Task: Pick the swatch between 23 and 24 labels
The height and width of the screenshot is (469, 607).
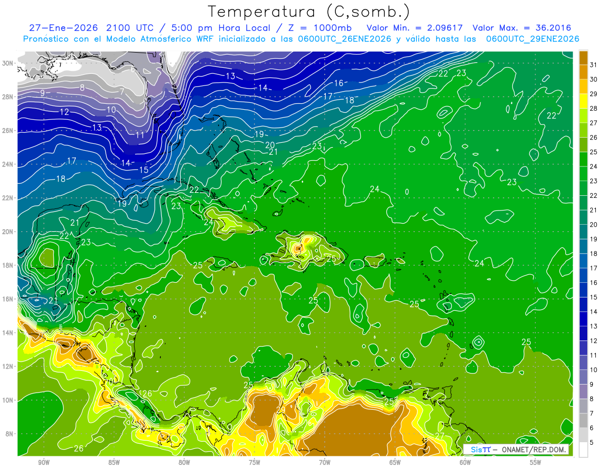Action: [583, 174]
